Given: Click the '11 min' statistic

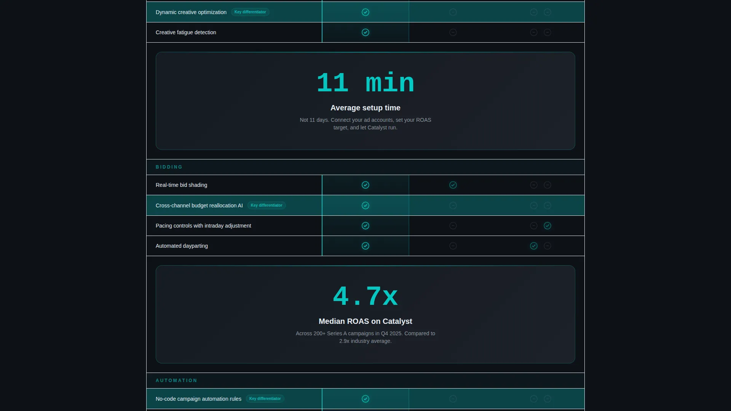Looking at the screenshot, I should coord(365,83).
